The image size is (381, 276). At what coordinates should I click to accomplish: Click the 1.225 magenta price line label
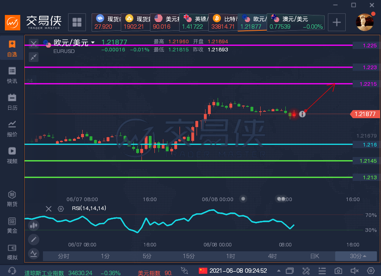tap(367, 46)
